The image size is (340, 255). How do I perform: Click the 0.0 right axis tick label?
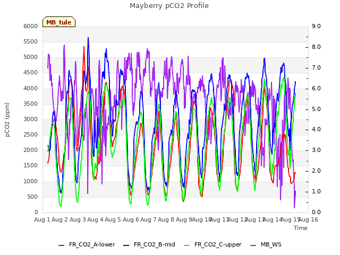pos(317,212)
